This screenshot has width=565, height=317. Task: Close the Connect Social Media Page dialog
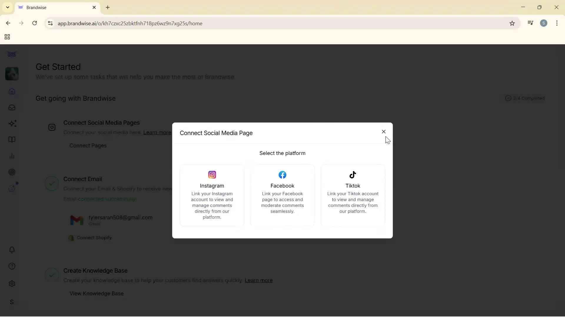click(x=384, y=131)
